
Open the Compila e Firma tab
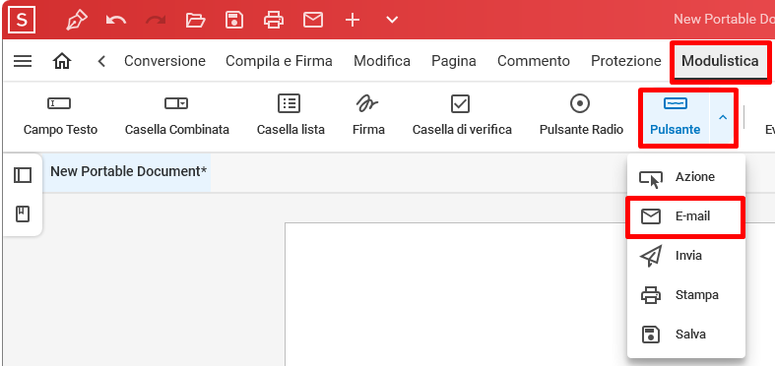pyautogui.click(x=279, y=61)
